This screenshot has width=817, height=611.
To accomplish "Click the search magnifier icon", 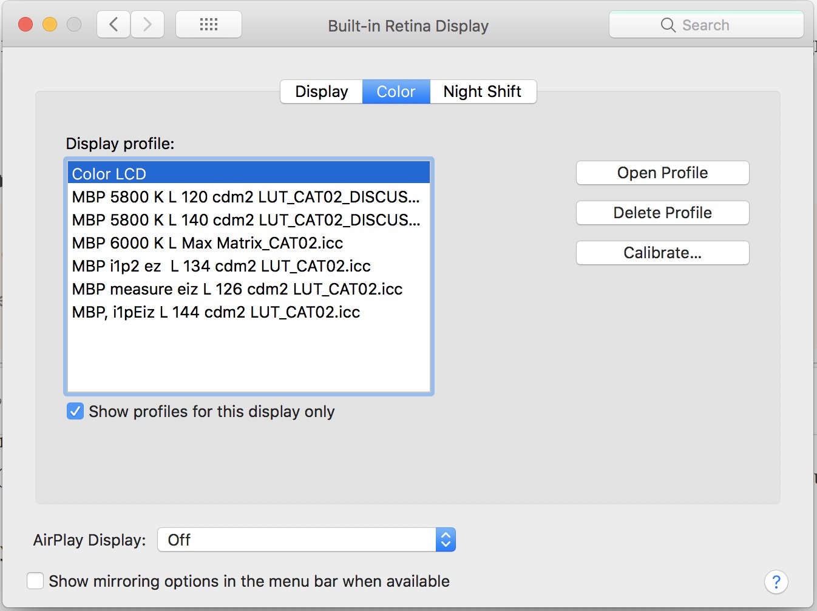I will click(668, 25).
